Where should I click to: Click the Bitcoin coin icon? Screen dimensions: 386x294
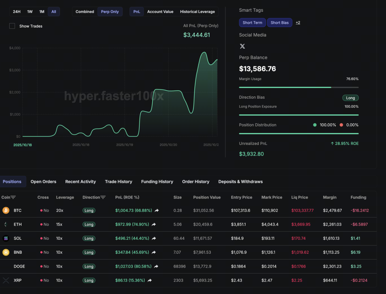click(6, 210)
